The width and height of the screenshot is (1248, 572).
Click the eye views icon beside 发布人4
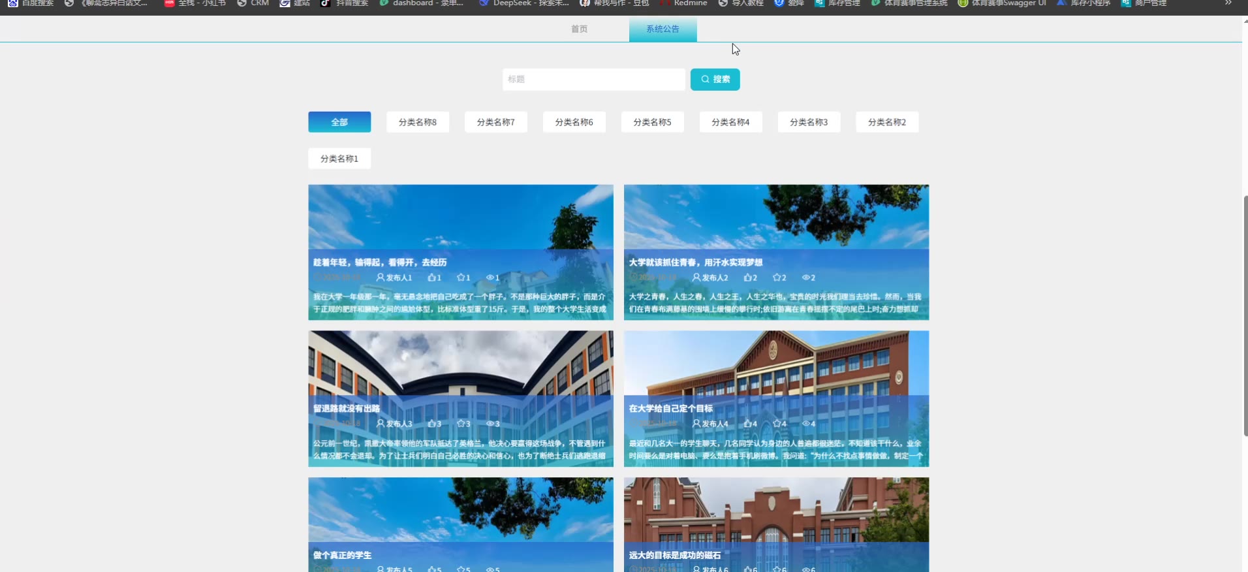tap(805, 424)
